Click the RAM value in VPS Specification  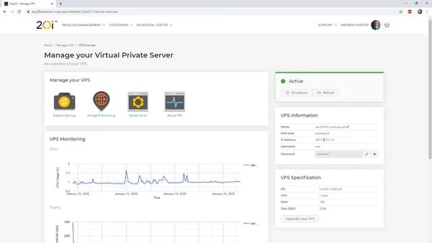(322, 202)
